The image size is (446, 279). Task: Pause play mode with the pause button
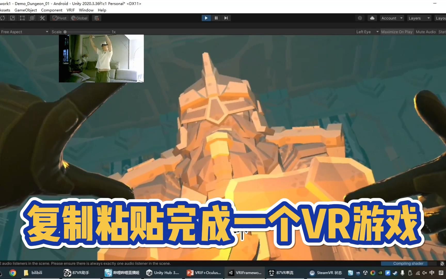click(216, 18)
